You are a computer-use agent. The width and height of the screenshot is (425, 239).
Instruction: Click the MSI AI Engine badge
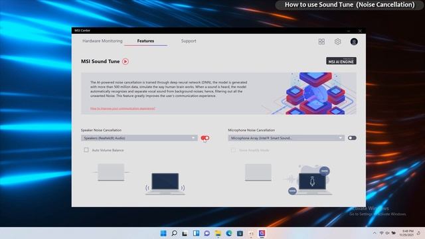(341, 61)
